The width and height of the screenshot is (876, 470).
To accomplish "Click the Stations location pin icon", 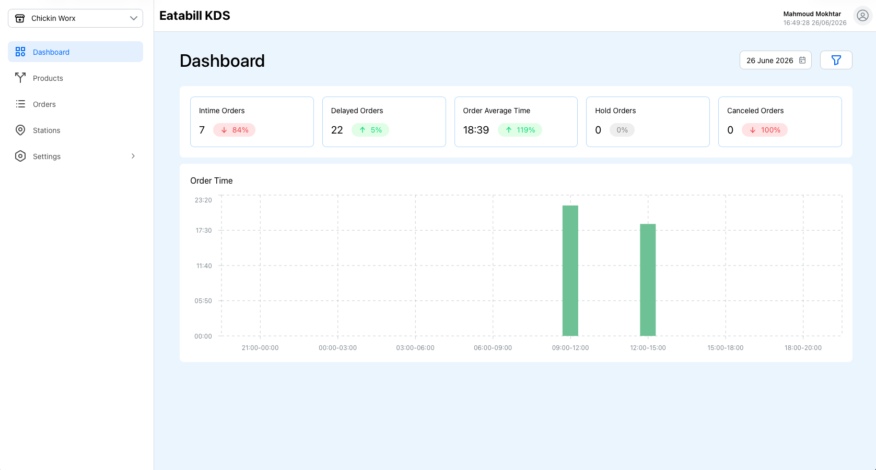I will coord(20,130).
